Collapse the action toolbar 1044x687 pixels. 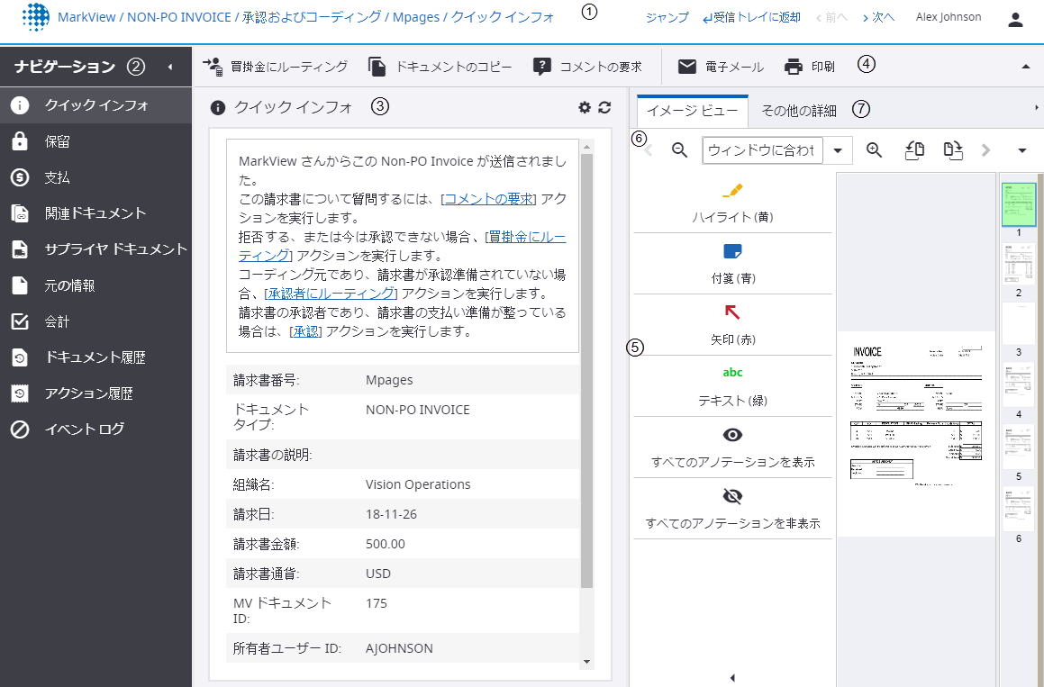click(x=1024, y=66)
